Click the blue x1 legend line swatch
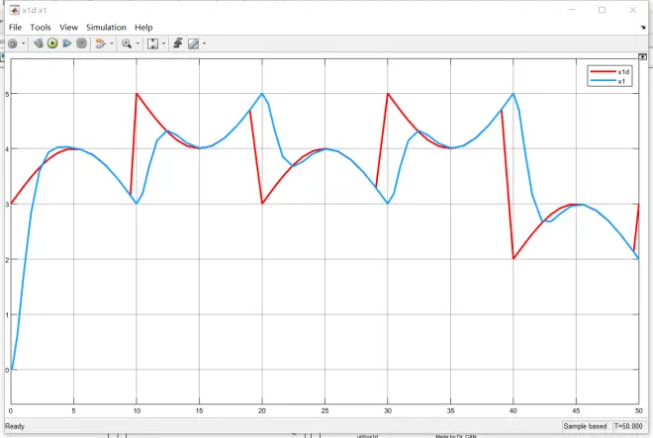The width and height of the screenshot is (653, 438). pyautogui.click(x=603, y=81)
